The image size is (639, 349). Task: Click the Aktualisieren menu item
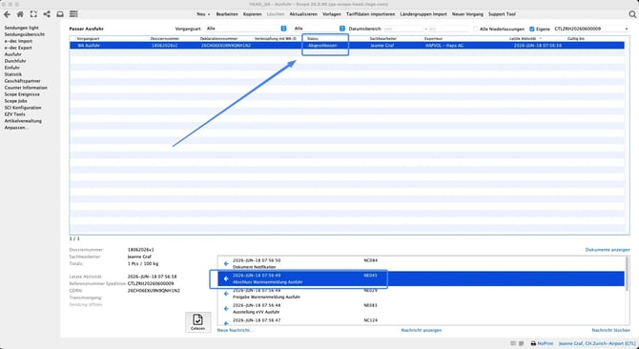(303, 14)
